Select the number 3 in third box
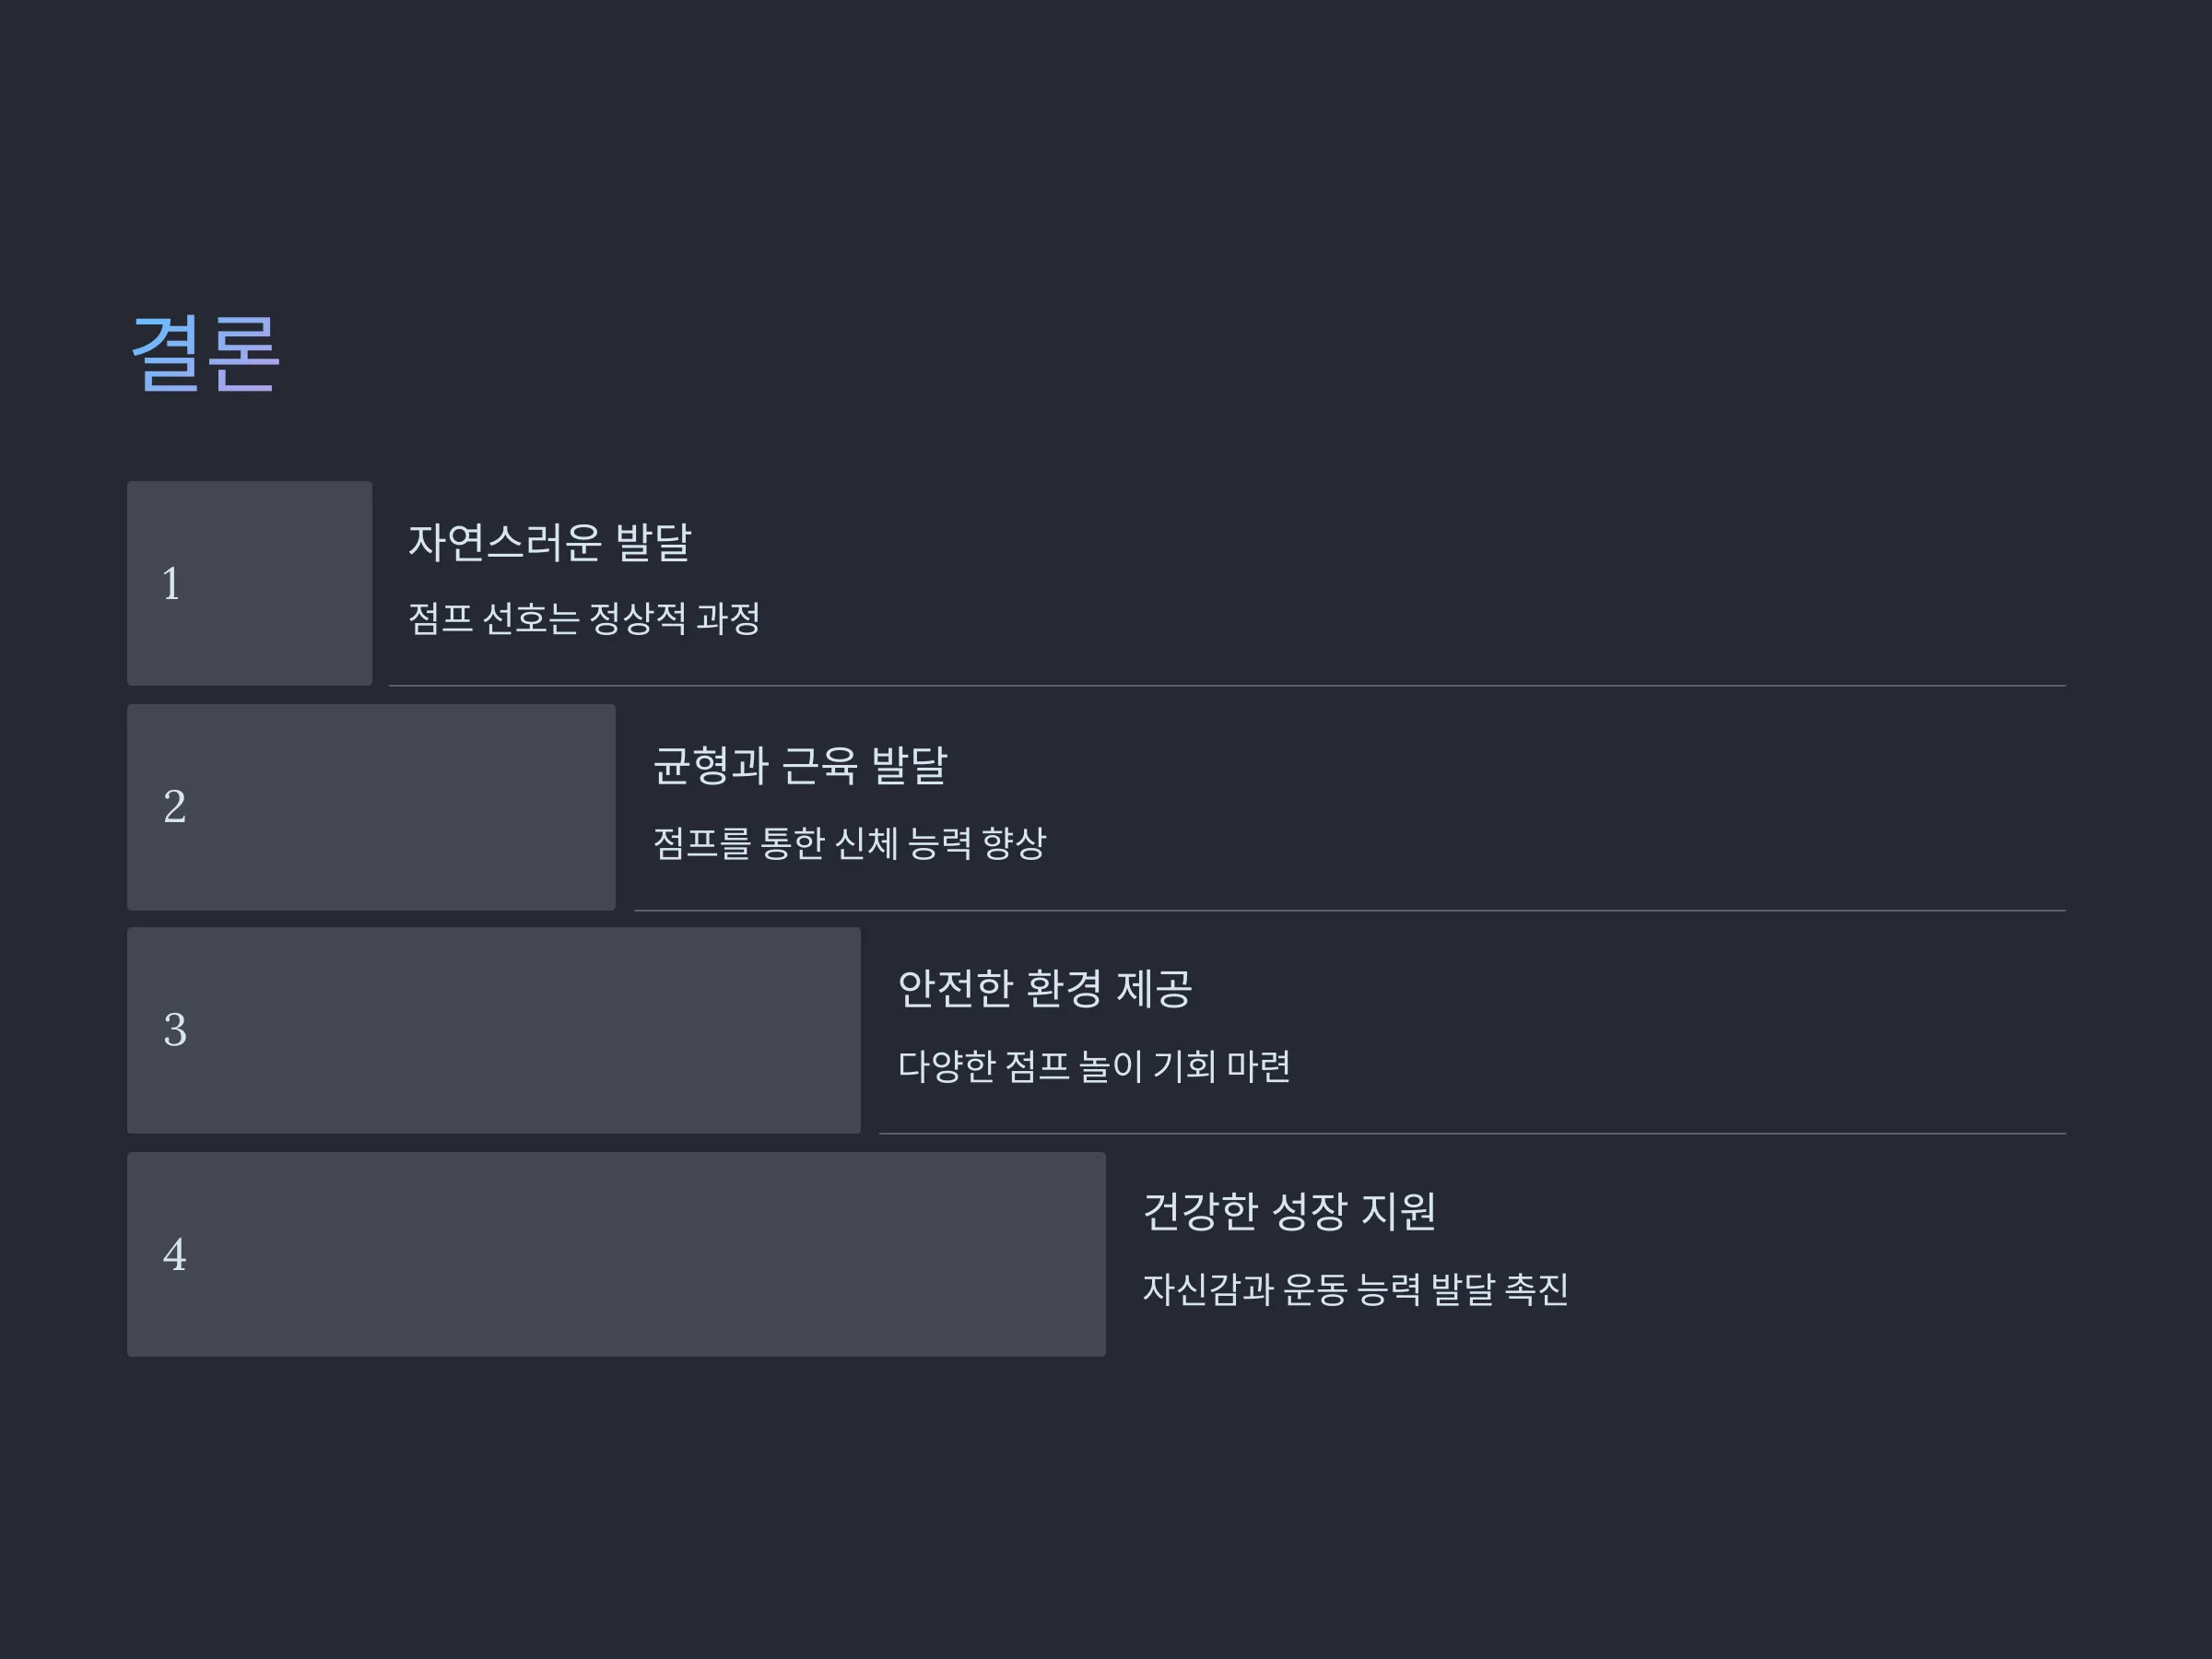2212x1659 pixels. [175, 1030]
